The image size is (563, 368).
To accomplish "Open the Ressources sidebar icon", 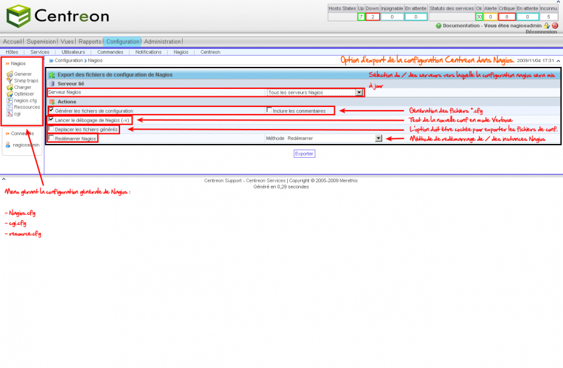I will point(9,107).
